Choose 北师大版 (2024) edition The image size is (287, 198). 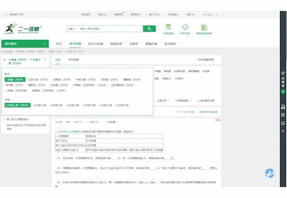(38, 80)
